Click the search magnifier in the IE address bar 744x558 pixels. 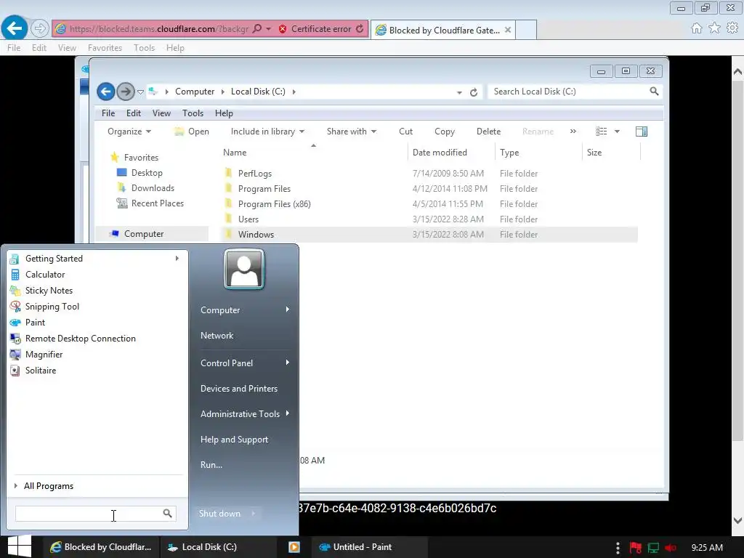click(257, 29)
